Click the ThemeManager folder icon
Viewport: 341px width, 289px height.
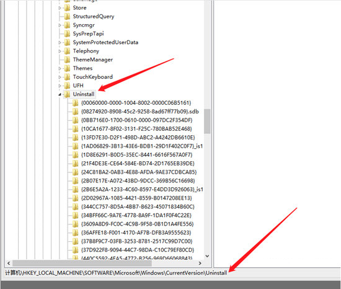tap(67, 60)
